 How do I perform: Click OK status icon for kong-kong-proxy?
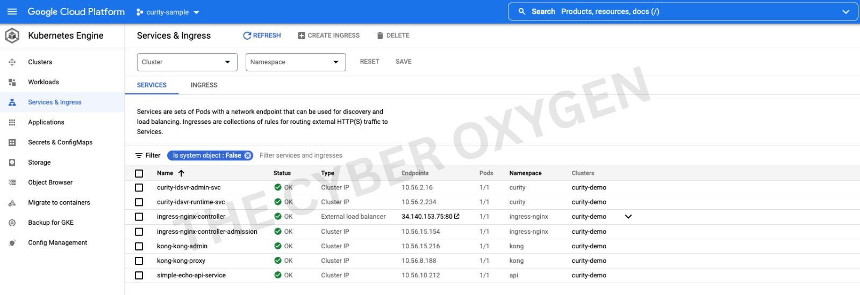pos(278,261)
